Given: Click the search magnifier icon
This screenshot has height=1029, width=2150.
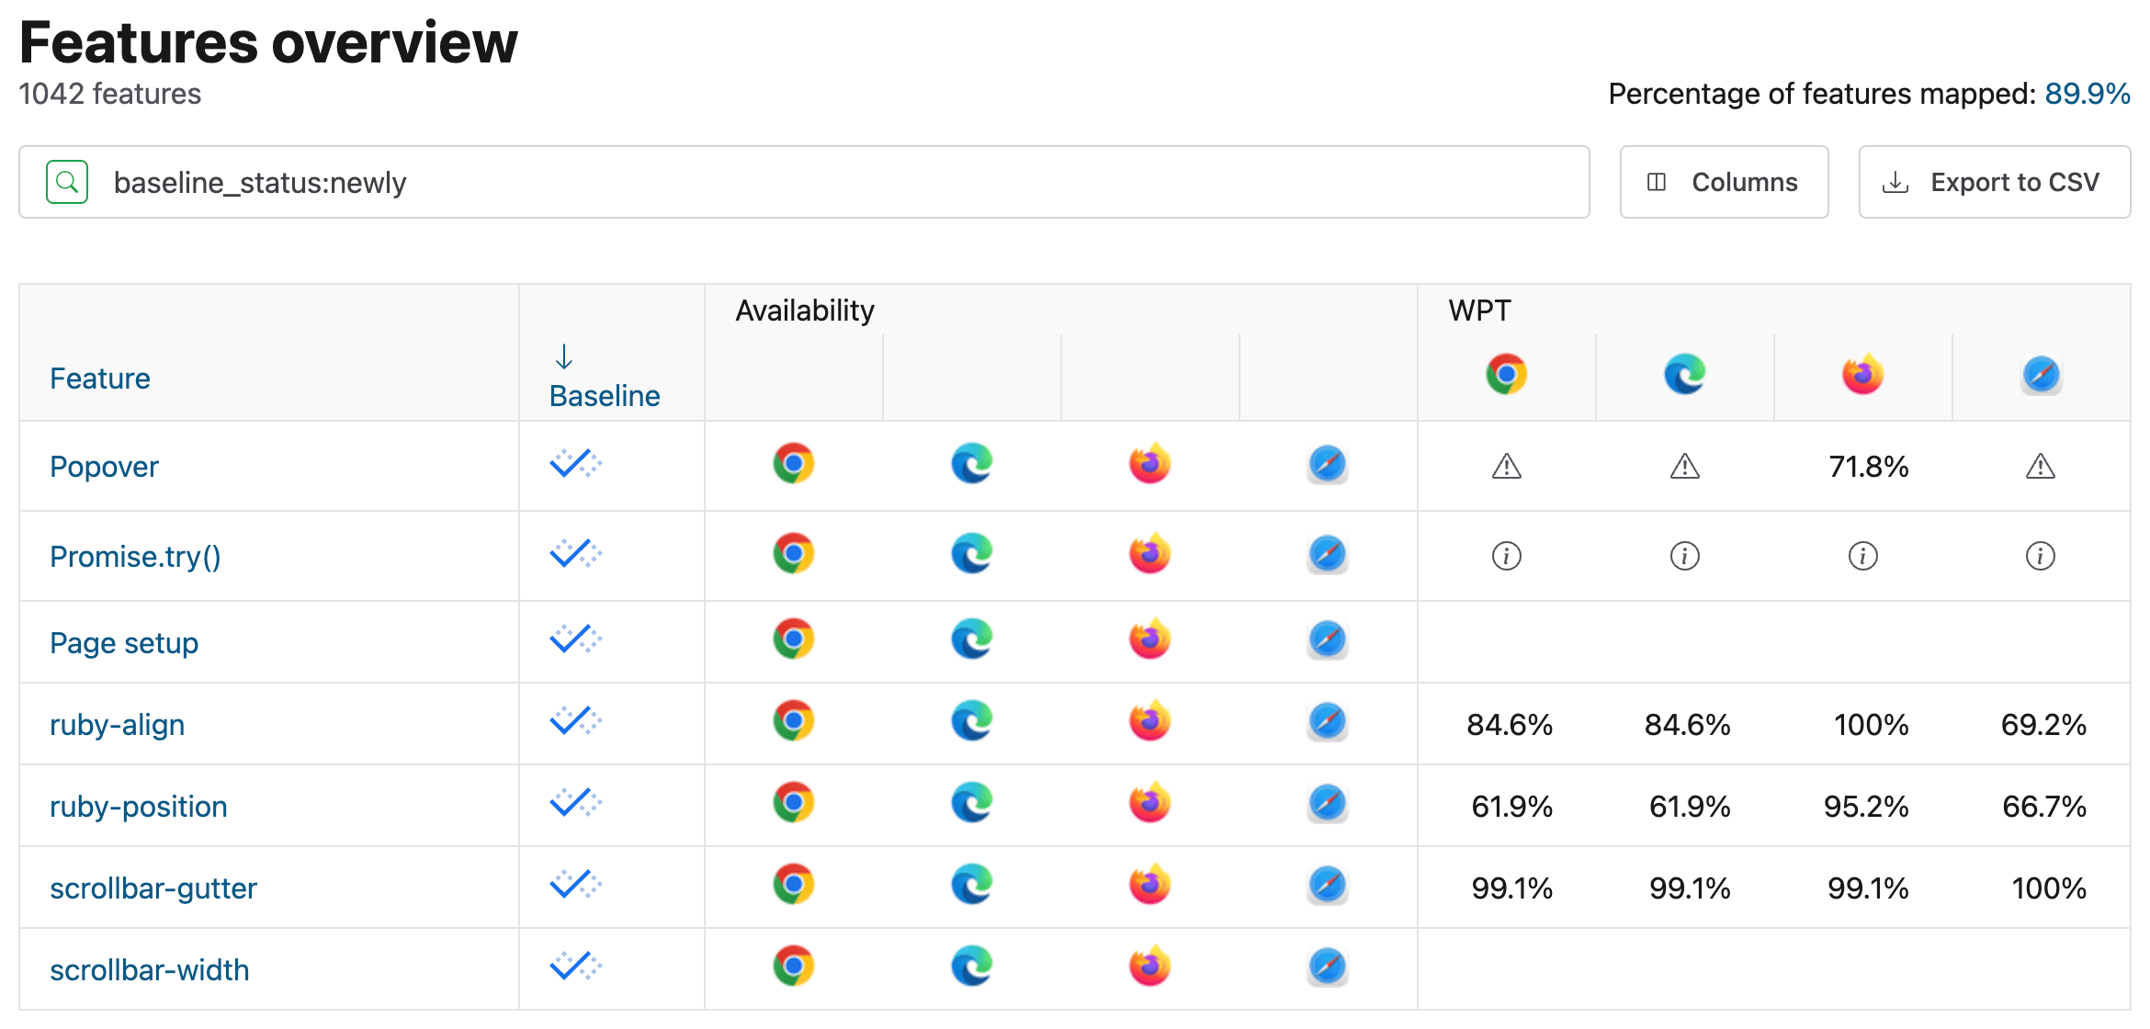Looking at the screenshot, I should [65, 181].
